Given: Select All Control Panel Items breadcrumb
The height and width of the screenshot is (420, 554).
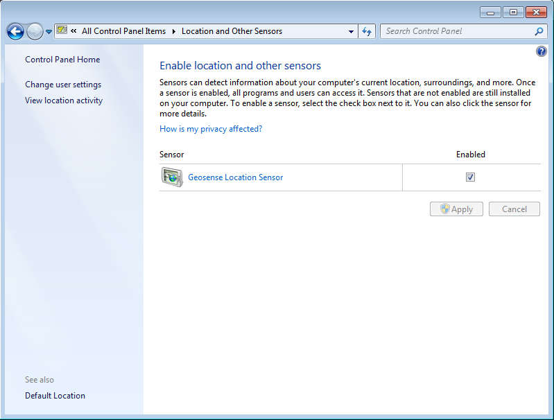Looking at the screenshot, I should (x=123, y=31).
